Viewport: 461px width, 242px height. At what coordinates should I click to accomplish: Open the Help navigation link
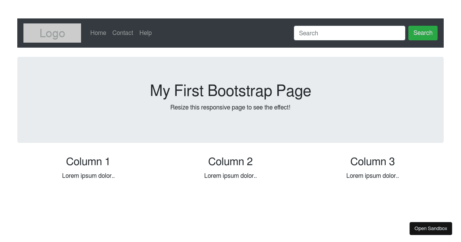pos(146,33)
